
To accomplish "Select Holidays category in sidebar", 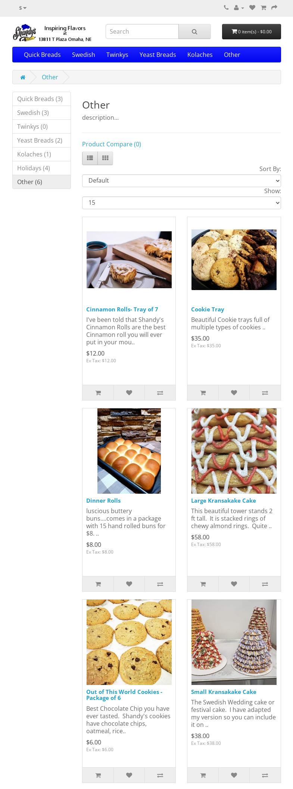I will [41, 168].
